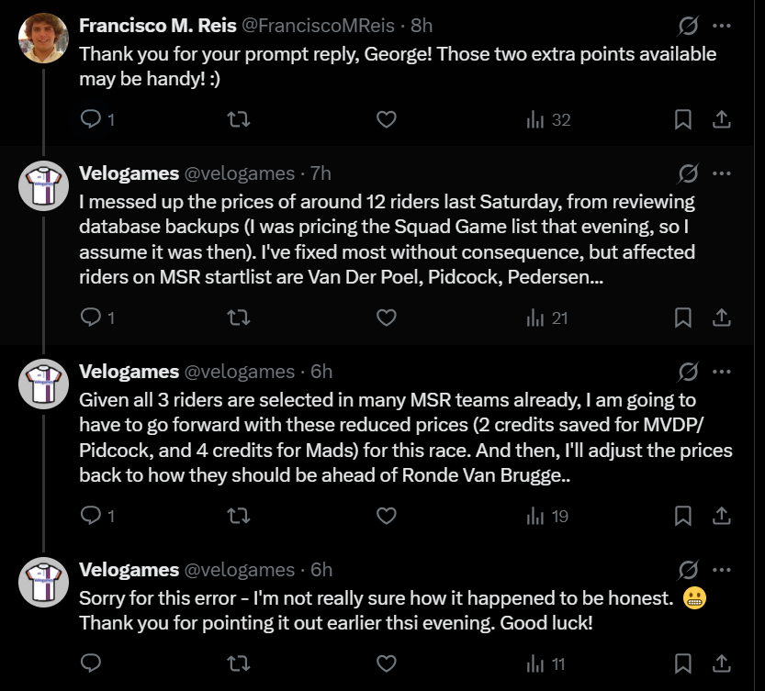The height and width of the screenshot is (691, 765).
Task: Open Francisco M. Reis's profile picture
Action: pos(43,39)
